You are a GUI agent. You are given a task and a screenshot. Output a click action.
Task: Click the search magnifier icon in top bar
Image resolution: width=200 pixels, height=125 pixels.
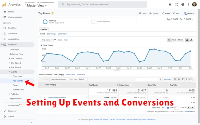[x=63, y=4]
